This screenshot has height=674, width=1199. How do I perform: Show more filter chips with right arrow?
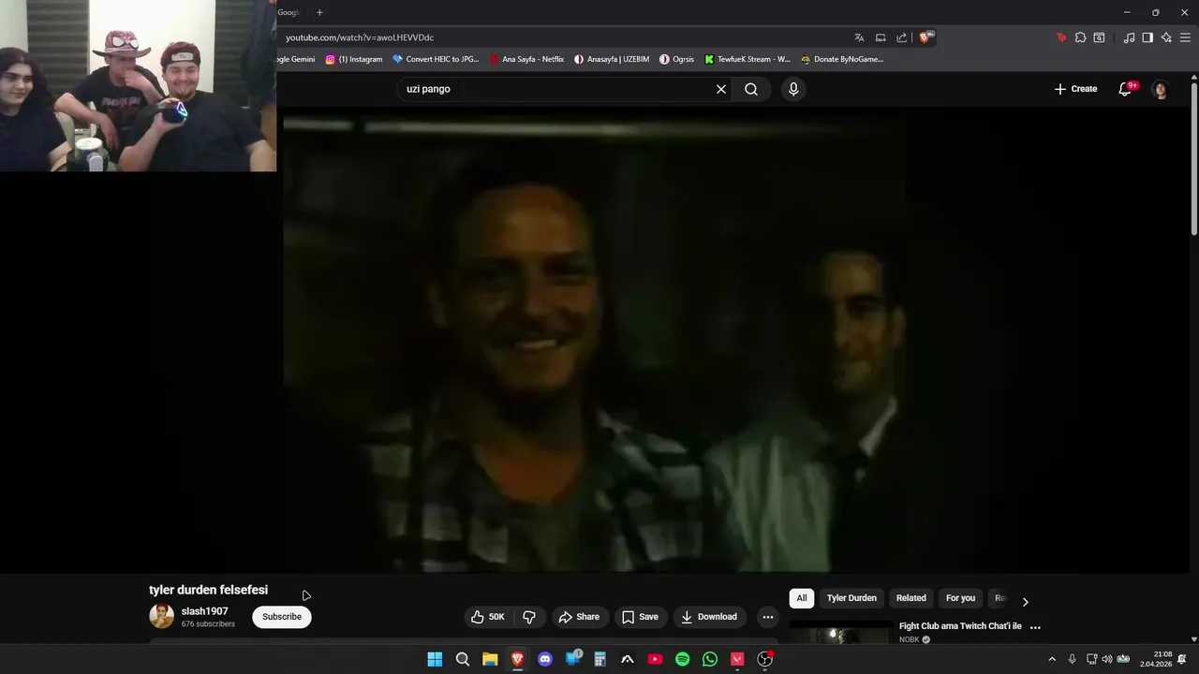1025,602
